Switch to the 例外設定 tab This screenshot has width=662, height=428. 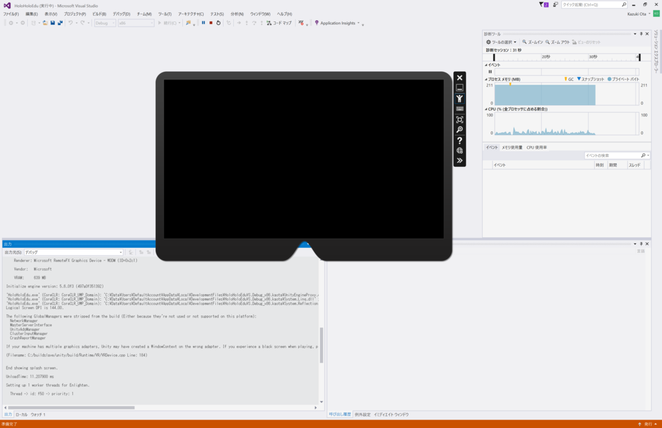(x=362, y=414)
